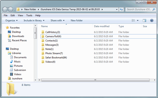Select Favorites star in navigation pane

[x=7, y=28]
